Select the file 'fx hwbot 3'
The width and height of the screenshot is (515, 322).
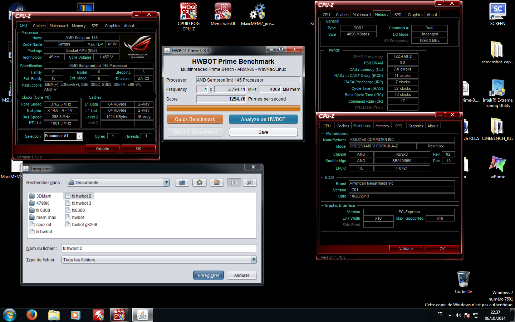78,203
